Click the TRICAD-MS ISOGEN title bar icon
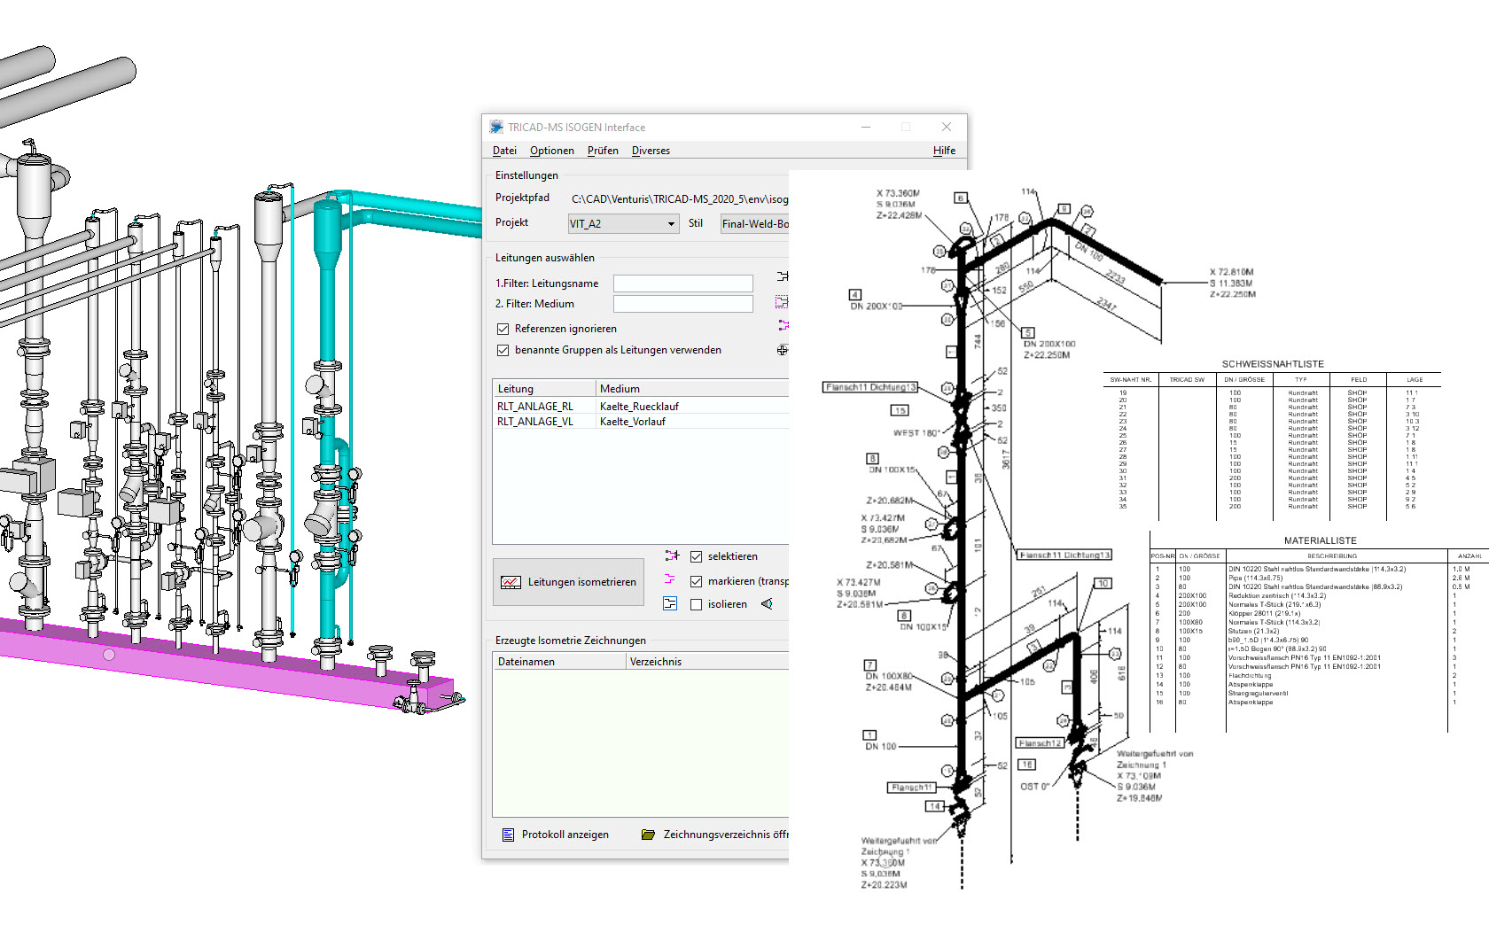The image size is (1489, 932). [495, 126]
